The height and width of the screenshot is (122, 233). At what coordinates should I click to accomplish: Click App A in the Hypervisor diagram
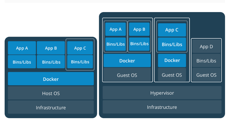click(x=115, y=29)
